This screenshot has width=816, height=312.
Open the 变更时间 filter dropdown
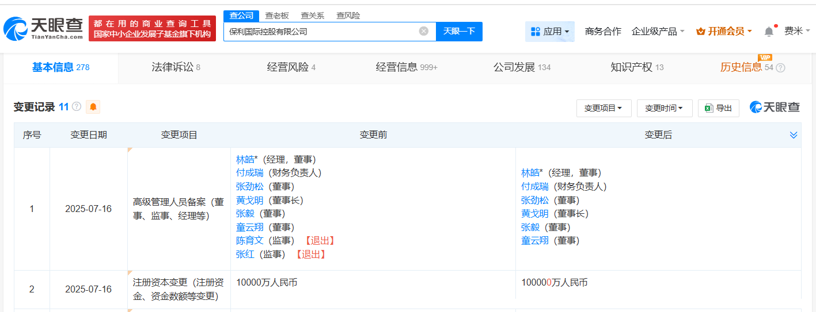click(x=664, y=108)
